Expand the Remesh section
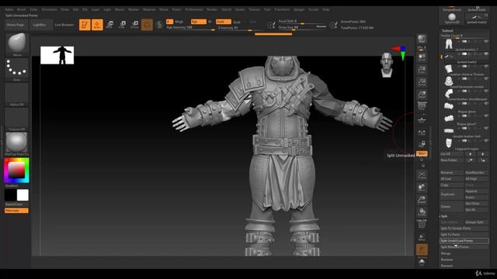This screenshot has height=279, width=497. [x=447, y=266]
